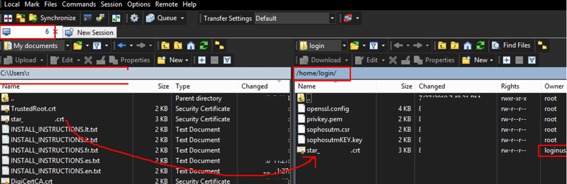The width and height of the screenshot is (567, 184).
Task: Select the remote privkey.pem file
Action: [x=324, y=119]
